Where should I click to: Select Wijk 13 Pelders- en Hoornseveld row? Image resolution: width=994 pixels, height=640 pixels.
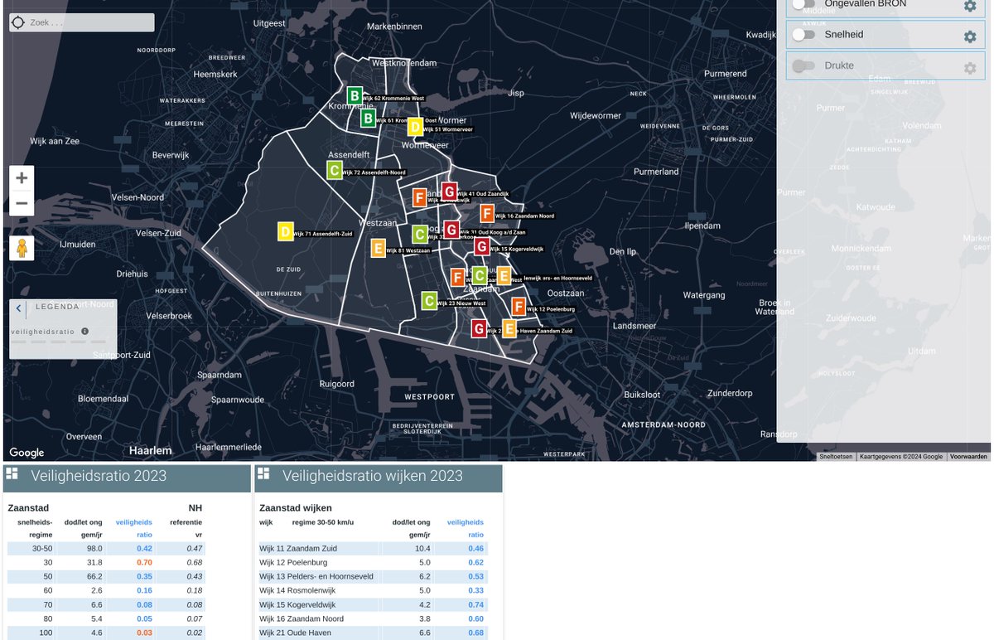coord(372,577)
